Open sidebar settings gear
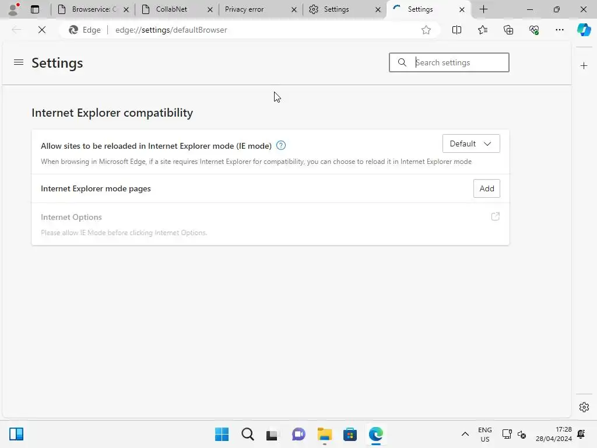 click(x=584, y=407)
